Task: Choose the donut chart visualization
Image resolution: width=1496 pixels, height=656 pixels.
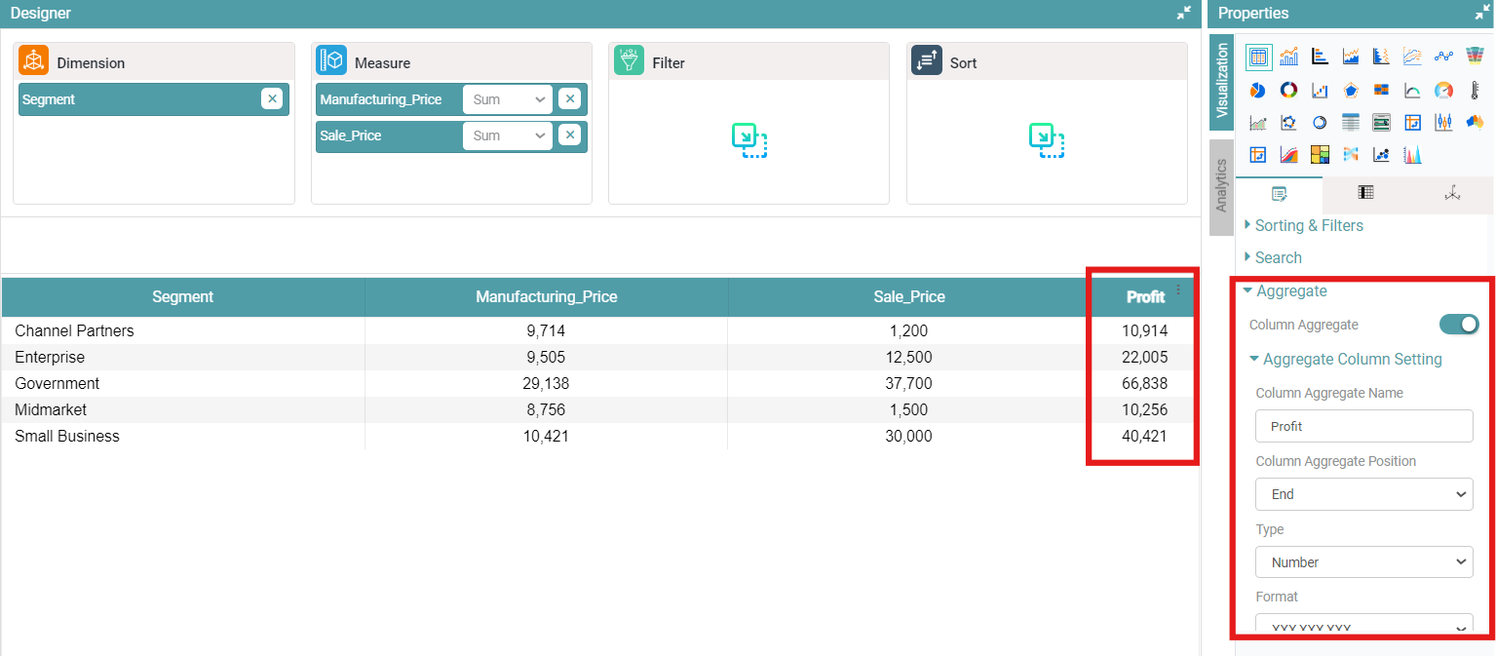Action: 1288,91
